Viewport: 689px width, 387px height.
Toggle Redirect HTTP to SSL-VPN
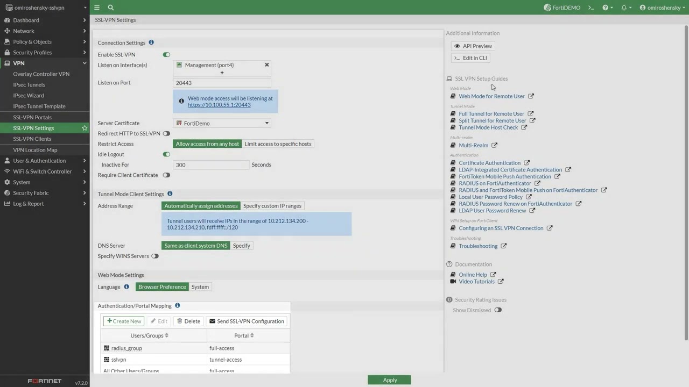(x=166, y=133)
